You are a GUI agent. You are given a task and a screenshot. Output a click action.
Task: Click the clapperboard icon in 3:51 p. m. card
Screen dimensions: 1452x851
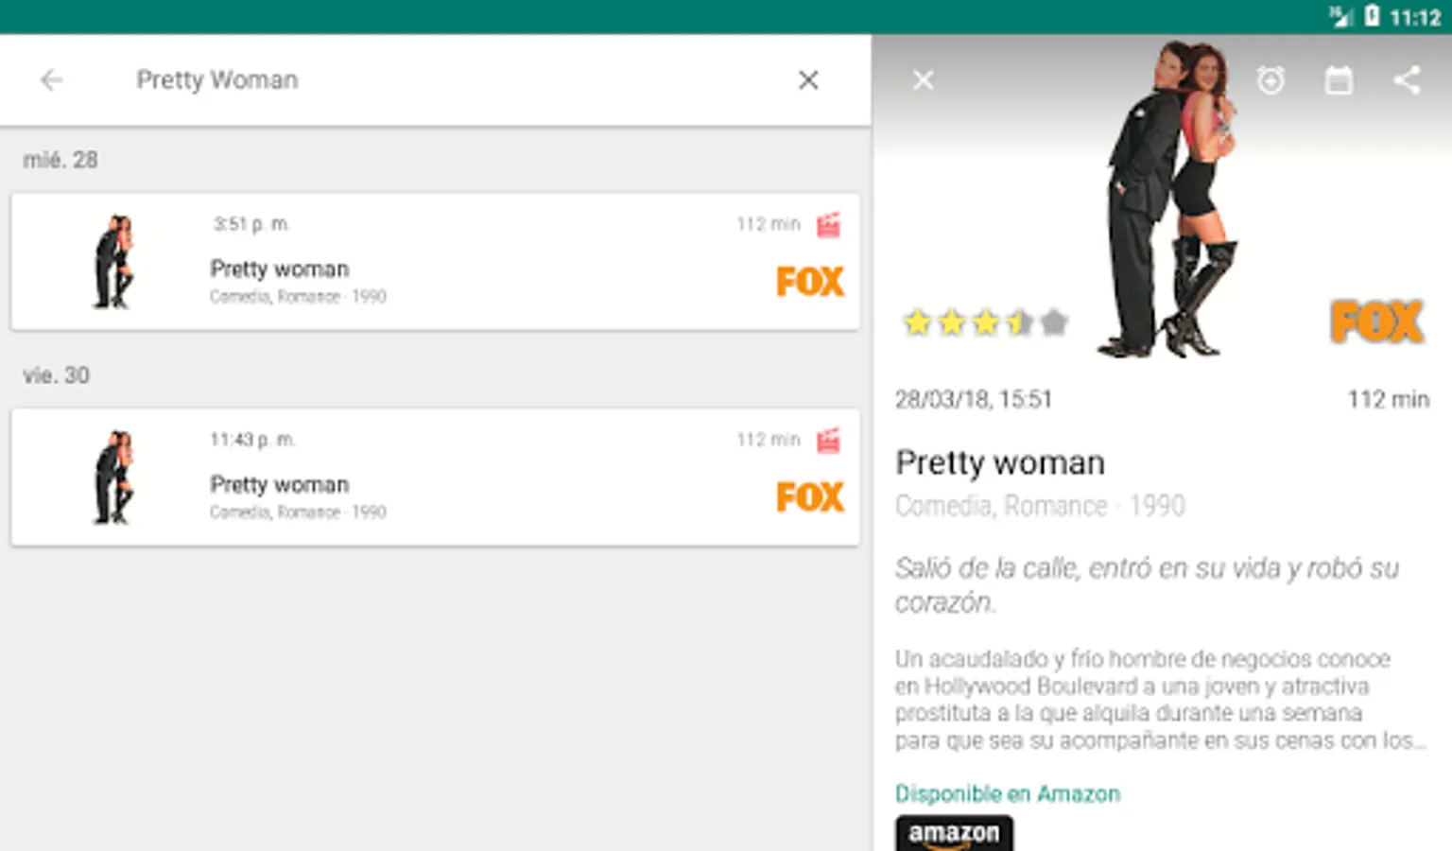point(829,225)
